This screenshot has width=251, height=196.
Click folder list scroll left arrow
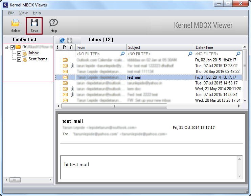pos(6,180)
